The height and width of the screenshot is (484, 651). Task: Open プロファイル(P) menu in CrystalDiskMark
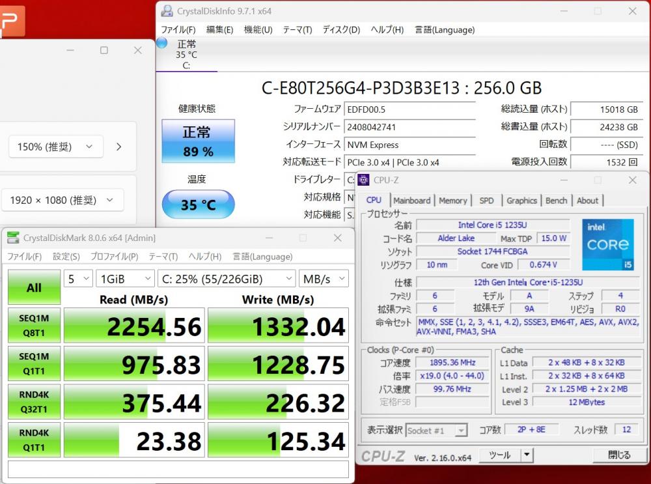114,257
